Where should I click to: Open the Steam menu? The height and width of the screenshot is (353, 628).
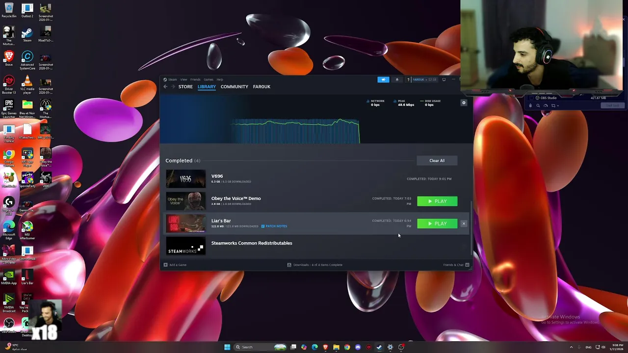(170, 79)
